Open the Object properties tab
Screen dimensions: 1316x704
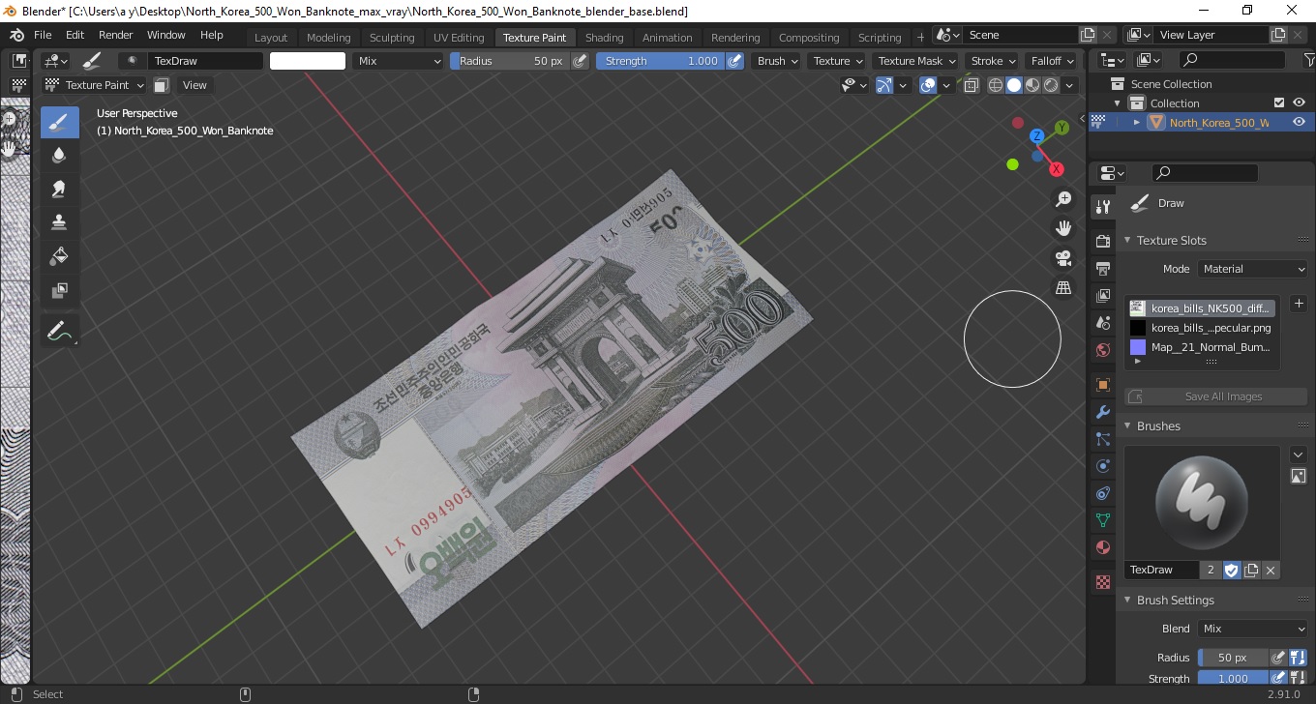tap(1102, 385)
